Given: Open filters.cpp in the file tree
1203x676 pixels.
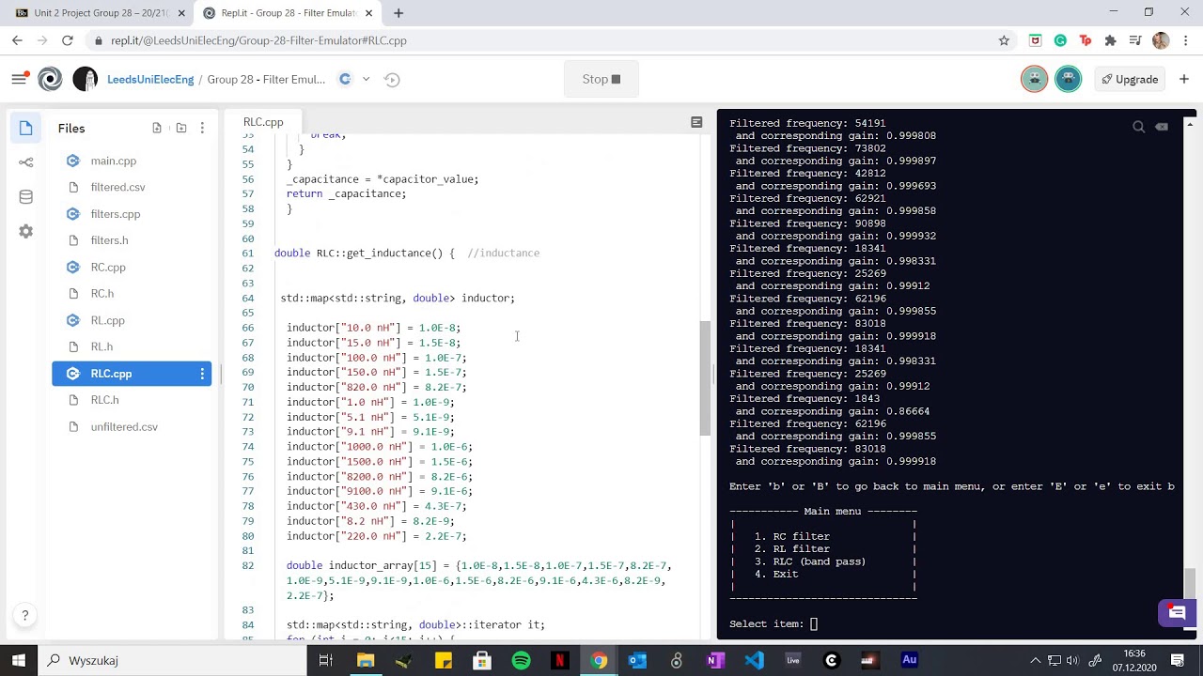Looking at the screenshot, I should click(x=116, y=214).
